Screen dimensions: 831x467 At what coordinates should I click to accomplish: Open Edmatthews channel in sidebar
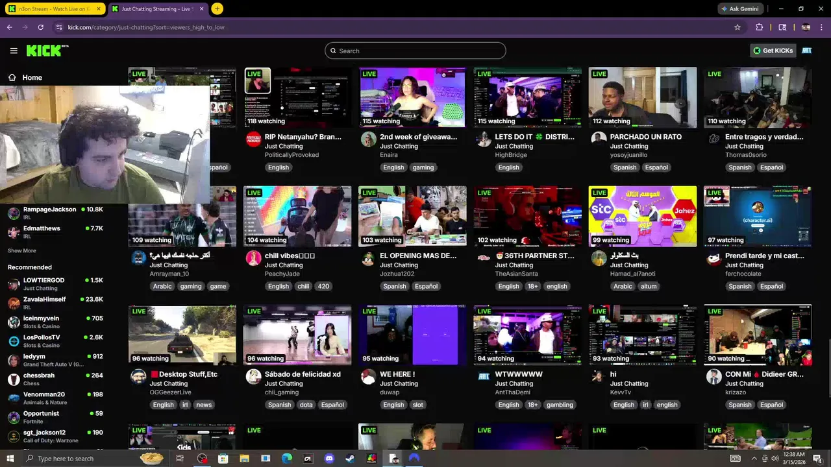(55, 232)
